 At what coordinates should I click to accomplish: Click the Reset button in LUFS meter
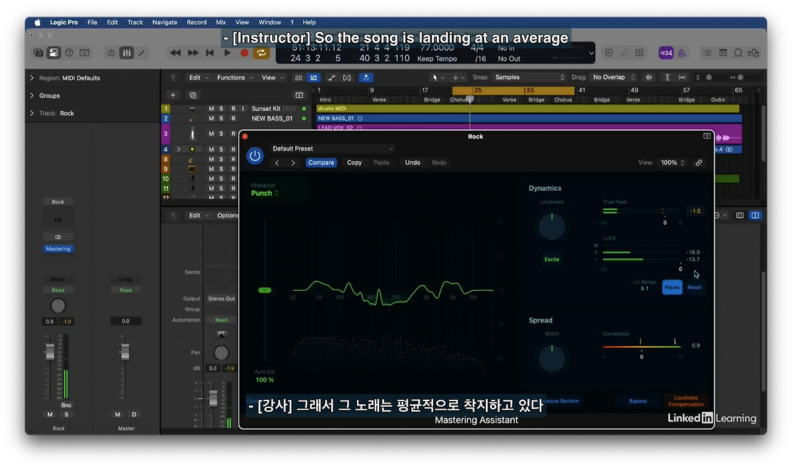point(694,287)
